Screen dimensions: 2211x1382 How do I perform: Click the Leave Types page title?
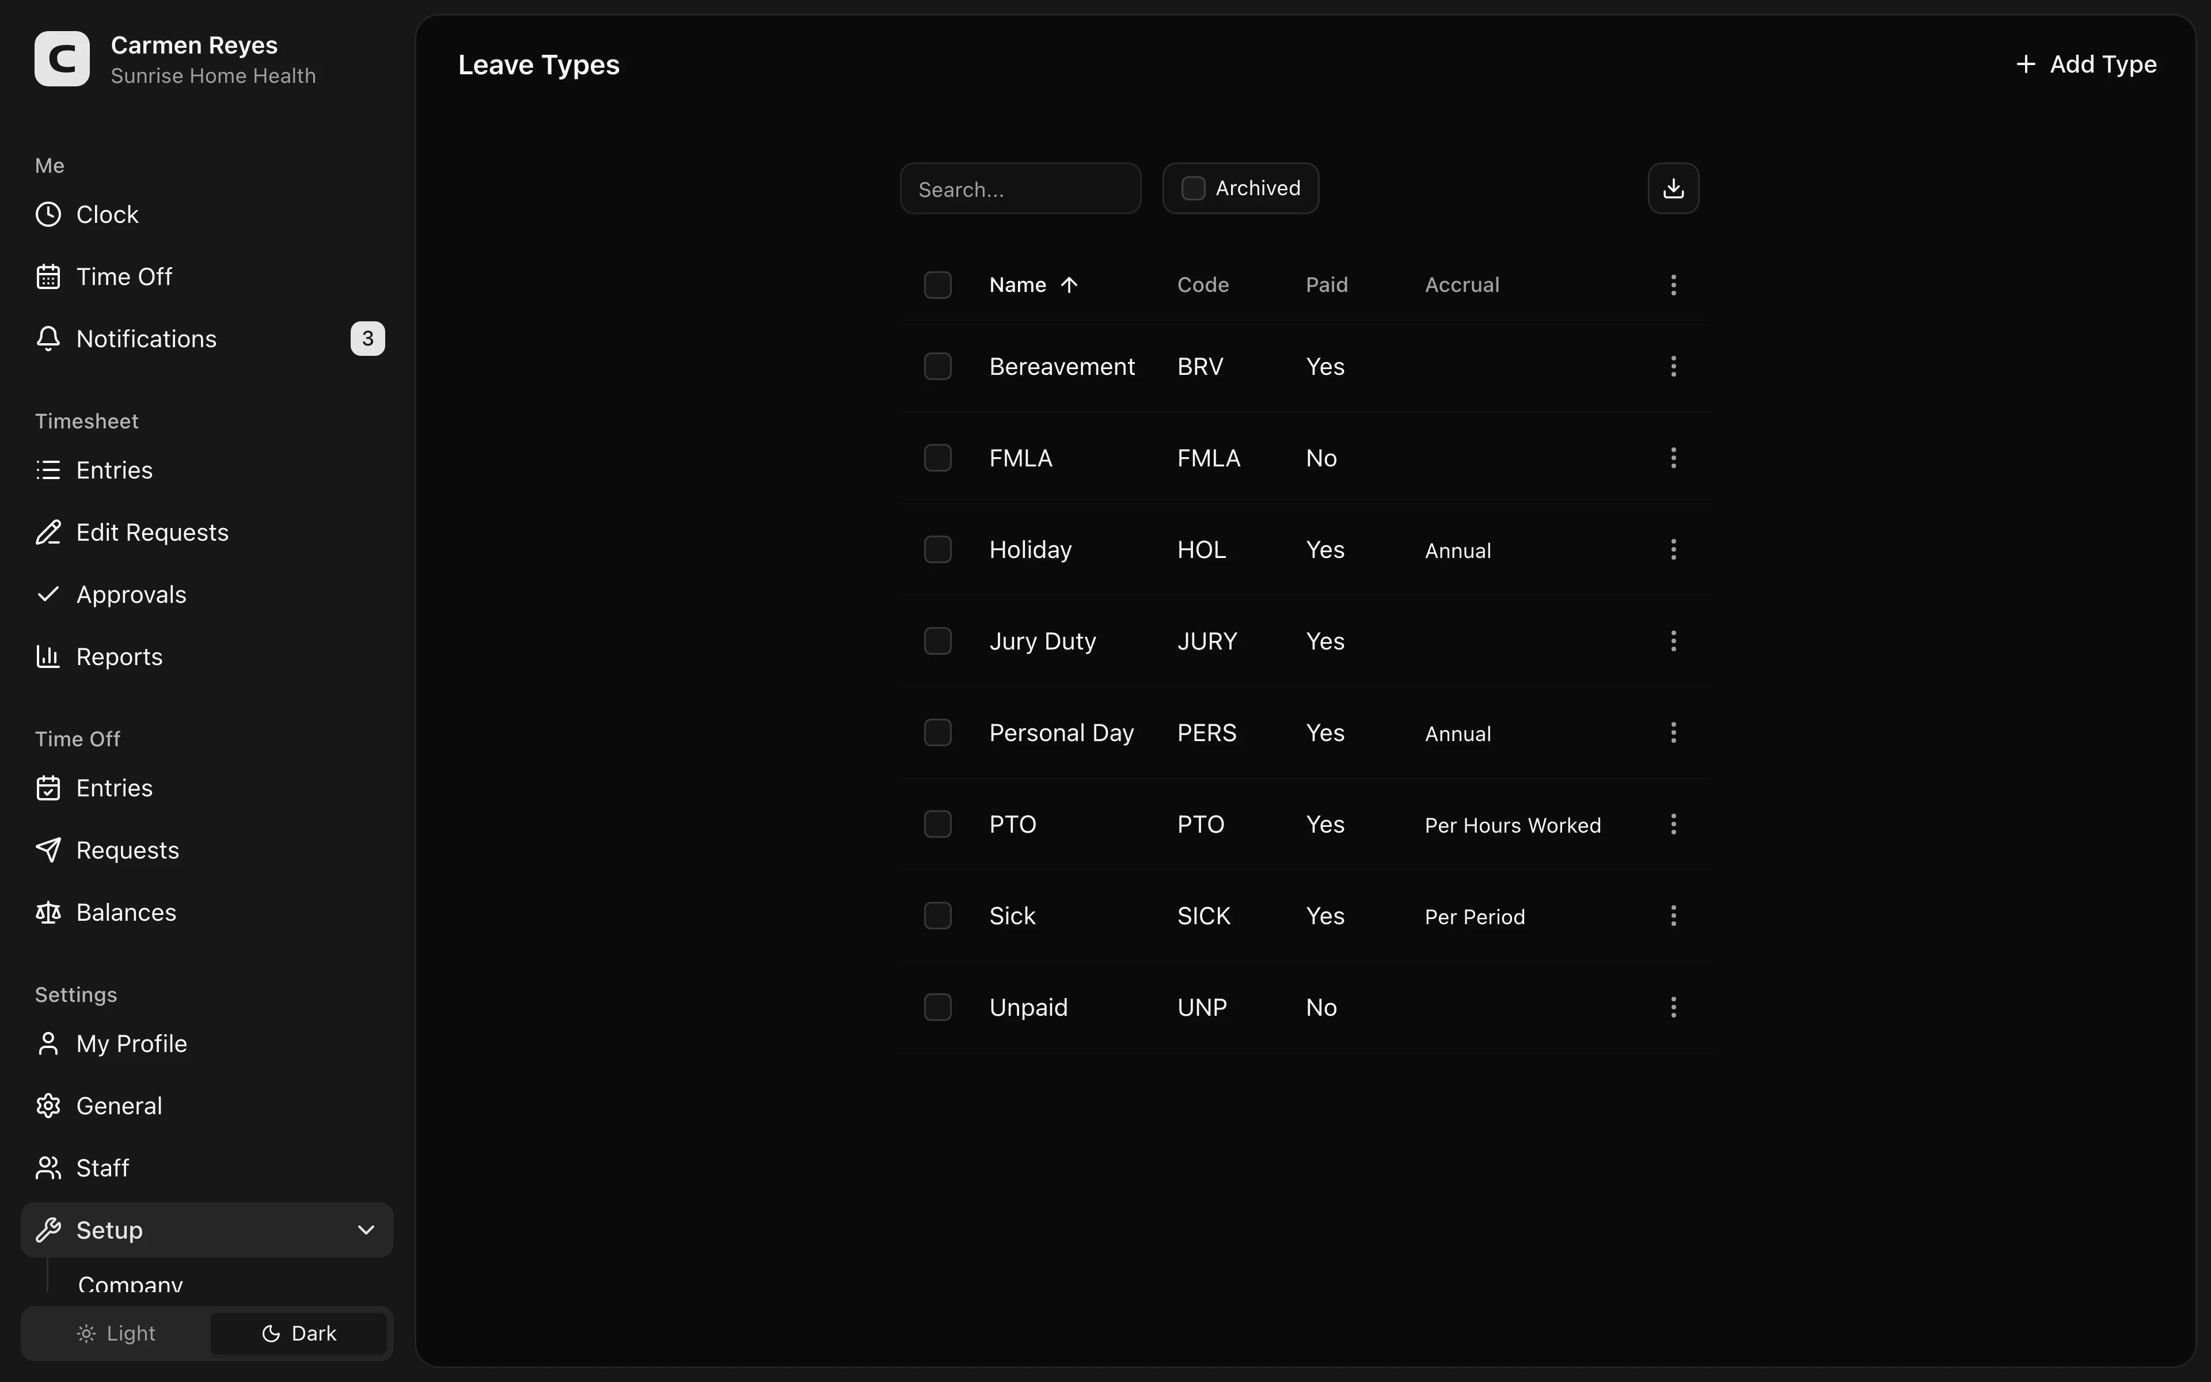click(539, 65)
